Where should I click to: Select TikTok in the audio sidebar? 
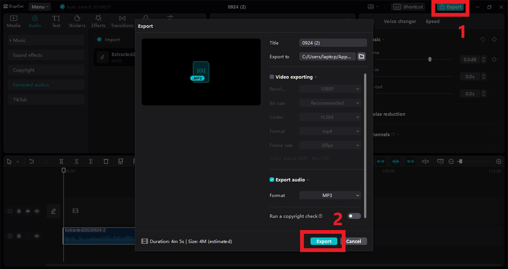pos(46,100)
